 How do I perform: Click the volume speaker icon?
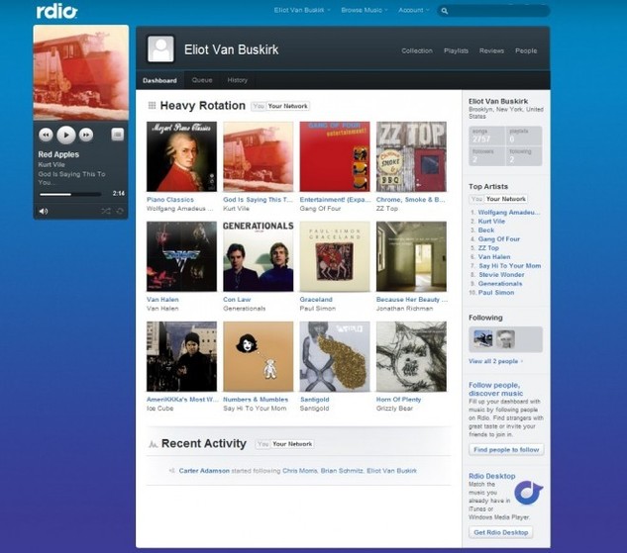click(43, 211)
